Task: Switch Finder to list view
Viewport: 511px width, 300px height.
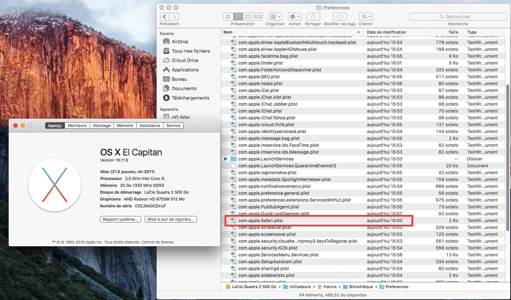Action: point(238,17)
